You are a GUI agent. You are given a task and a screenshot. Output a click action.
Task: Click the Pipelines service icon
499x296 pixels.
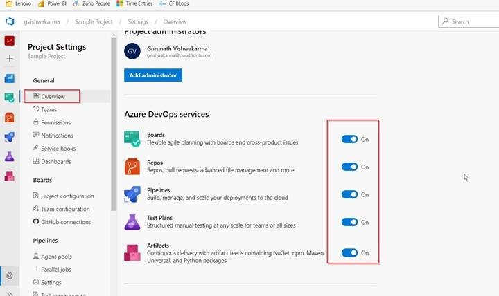pyautogui.click(x=132, y=194)
